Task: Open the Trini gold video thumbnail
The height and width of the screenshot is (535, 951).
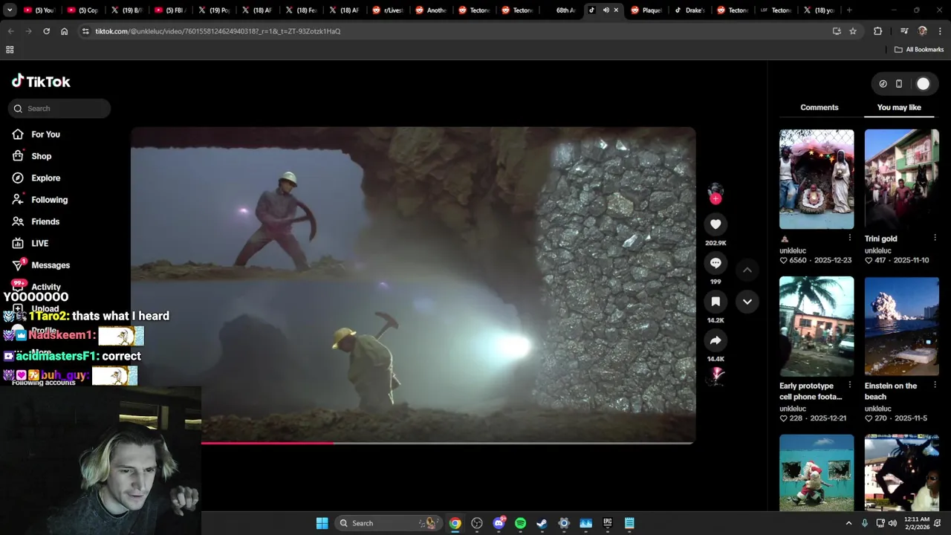Action: [x=901, y=179]
